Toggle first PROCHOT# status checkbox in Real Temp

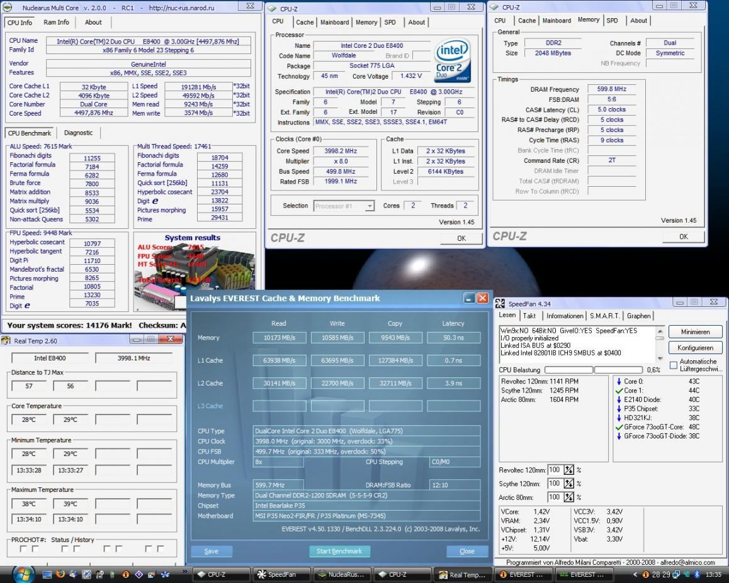point(23,549)
